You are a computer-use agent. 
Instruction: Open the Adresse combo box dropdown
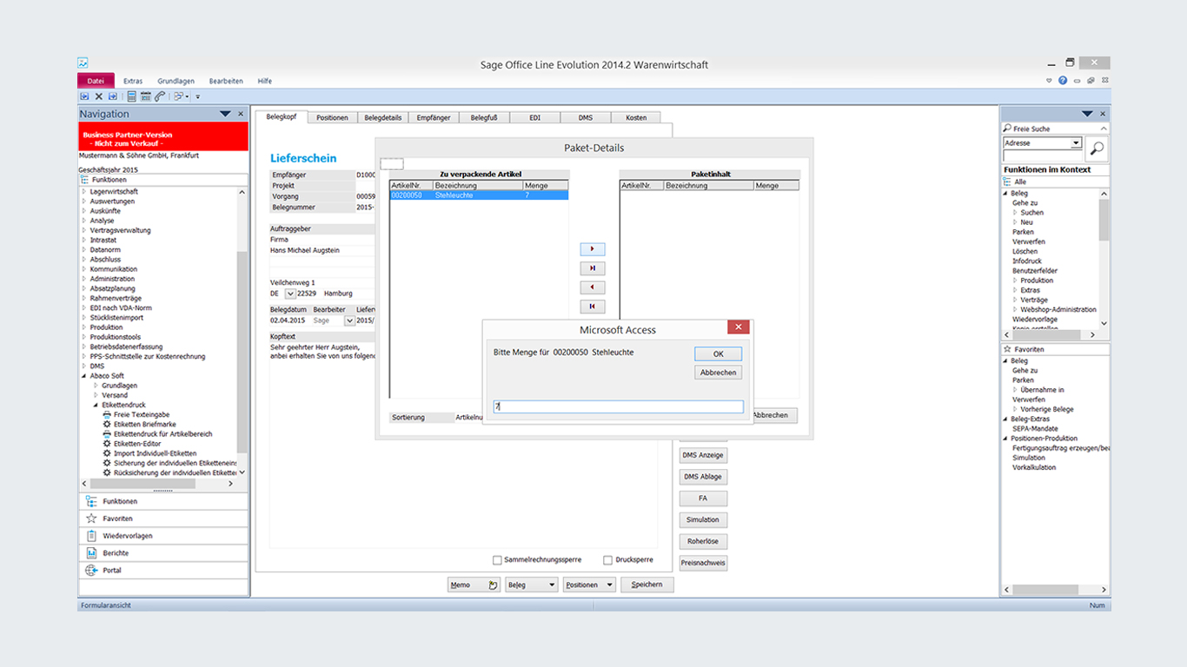pos(1076,143)
